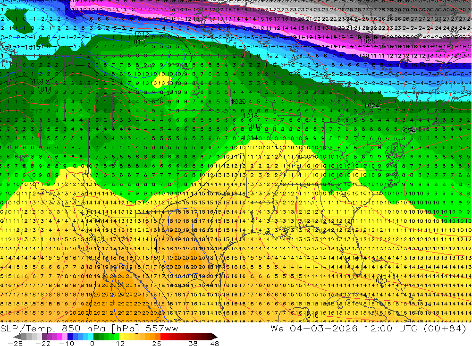
Task: Click the '-28' legend value
Action: click(15, 343)
